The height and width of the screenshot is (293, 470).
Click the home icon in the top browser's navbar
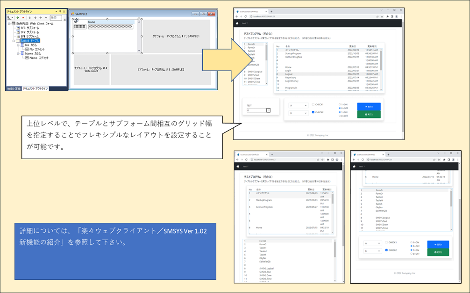[x=237, y=22]
